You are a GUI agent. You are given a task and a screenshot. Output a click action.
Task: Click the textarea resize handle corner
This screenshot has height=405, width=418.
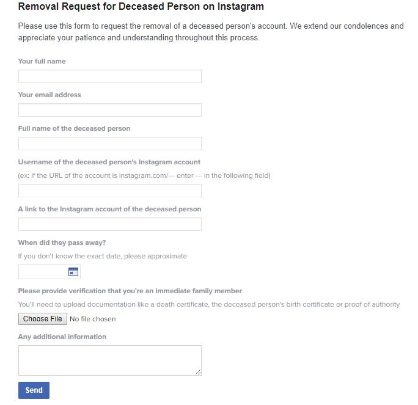(x=198, y=372)
